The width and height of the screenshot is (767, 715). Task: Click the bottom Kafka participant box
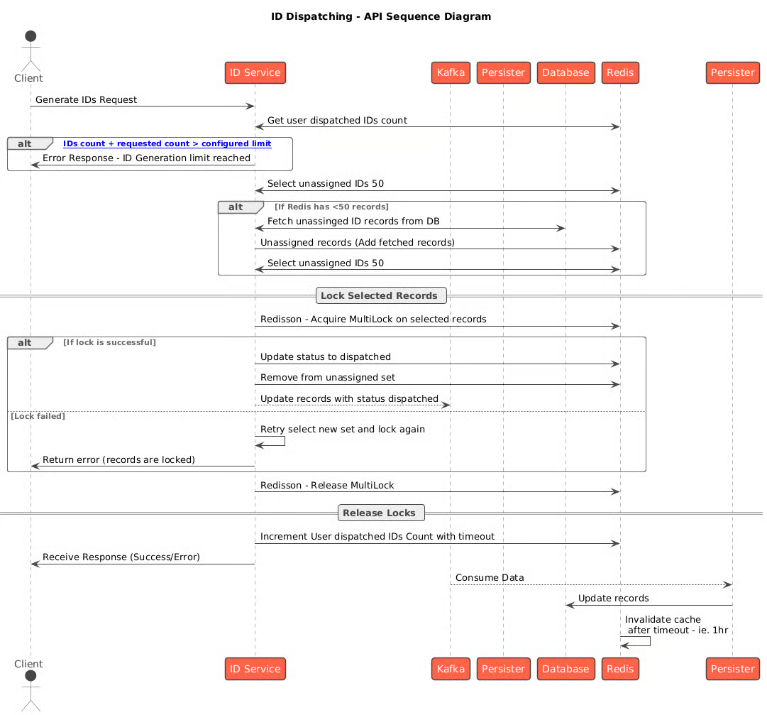click(451, 669)
